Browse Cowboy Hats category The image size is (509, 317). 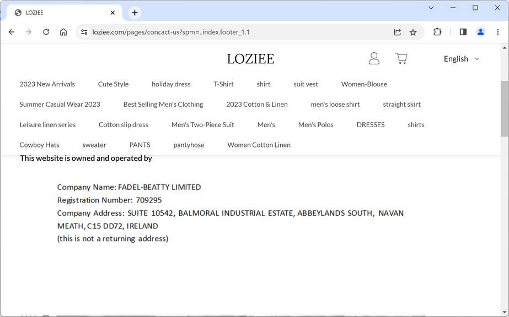(x=39, y=145)
